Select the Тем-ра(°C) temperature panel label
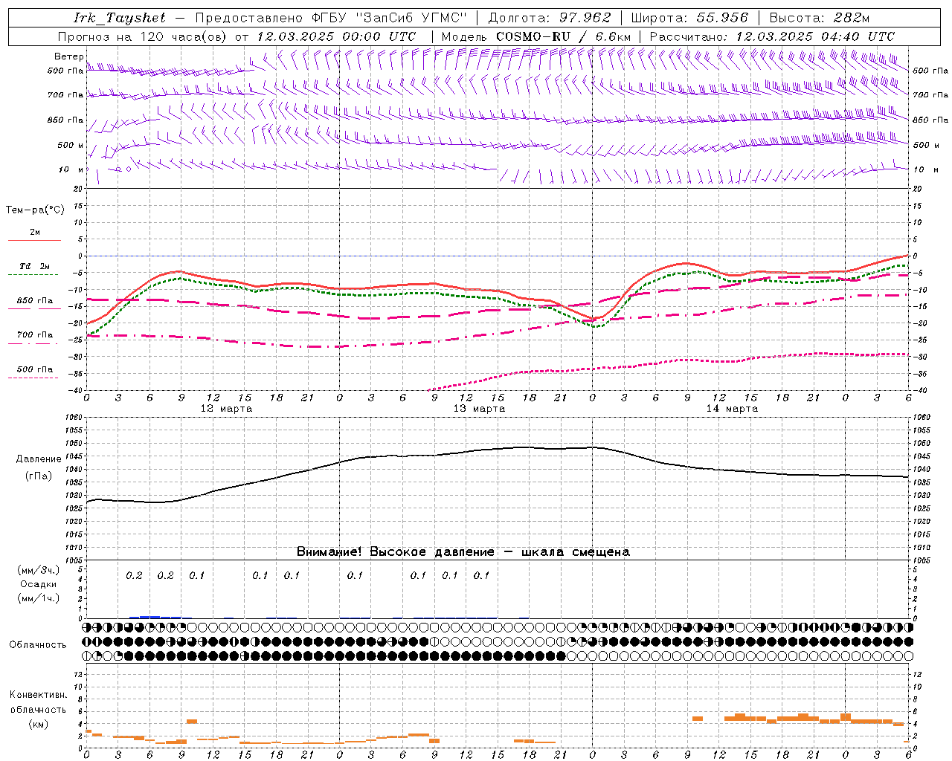Viewport: 952px width, 761px height. tap(35, 210)
